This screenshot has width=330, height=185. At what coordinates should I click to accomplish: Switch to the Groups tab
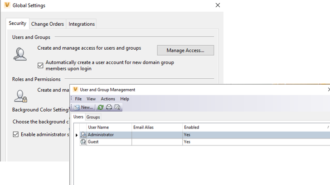[x=93, y=117]
